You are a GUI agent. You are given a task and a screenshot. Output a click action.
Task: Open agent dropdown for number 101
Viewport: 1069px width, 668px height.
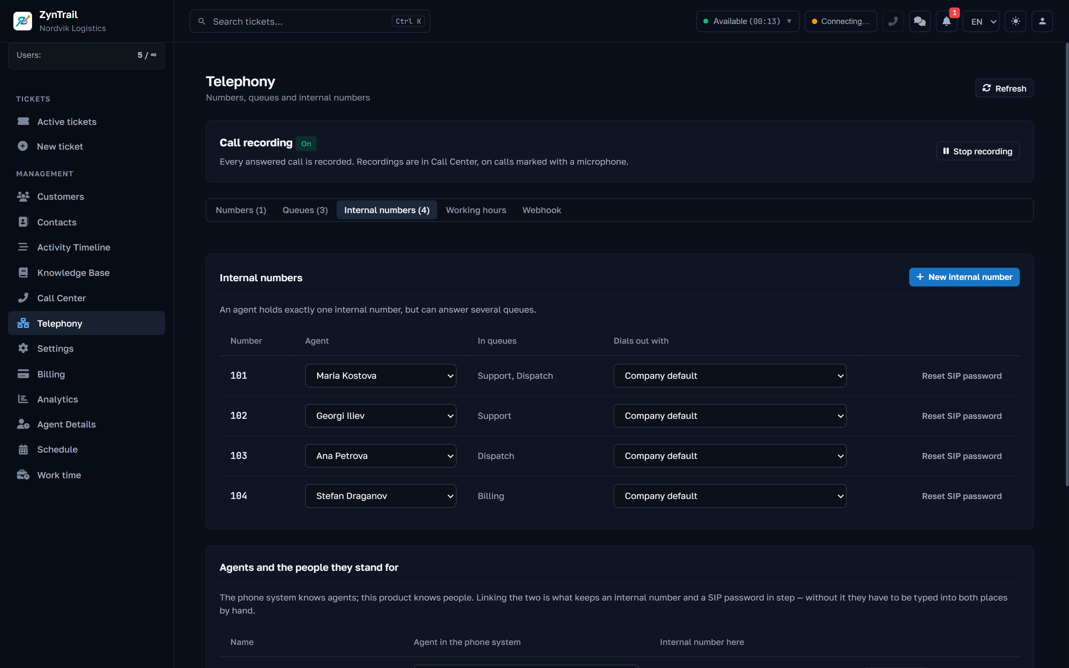tap(380, 376)
